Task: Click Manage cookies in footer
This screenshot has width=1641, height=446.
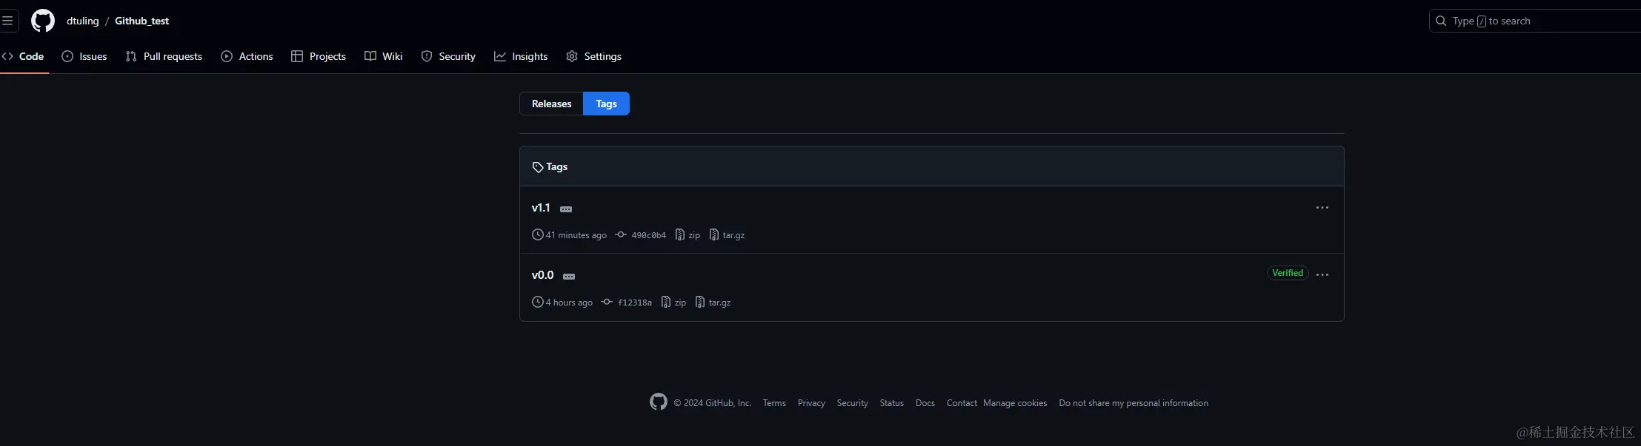Action: click(x=1015, y=403)
